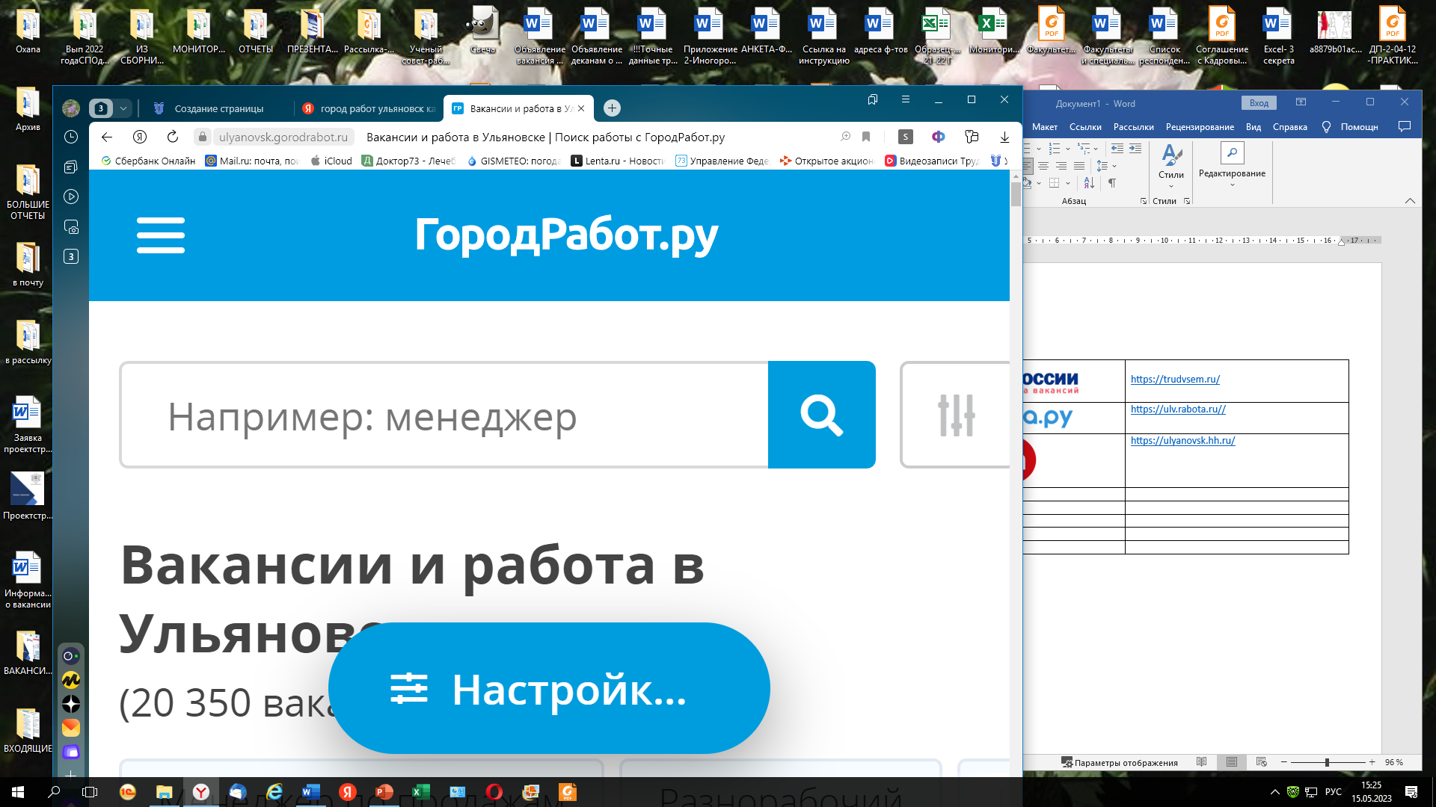Viewport: 1436px width, 807px height.
Task: Click the Yandex home Я button
Action: (140, 137)
